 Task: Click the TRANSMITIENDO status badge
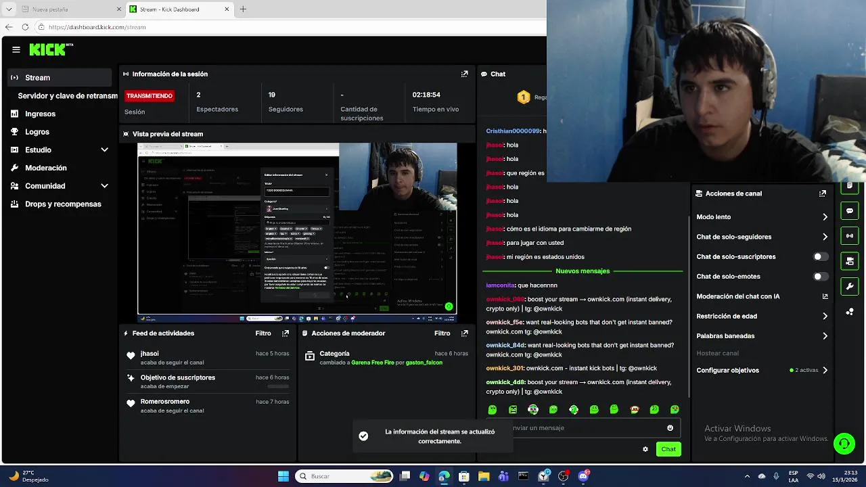click(x=150, y=96)
